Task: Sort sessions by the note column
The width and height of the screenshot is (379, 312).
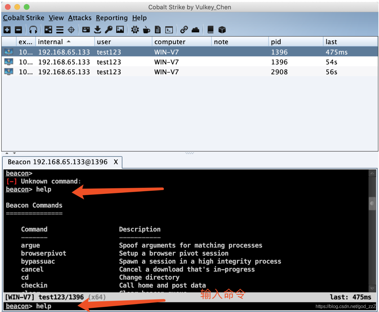Action: (240, 42)
